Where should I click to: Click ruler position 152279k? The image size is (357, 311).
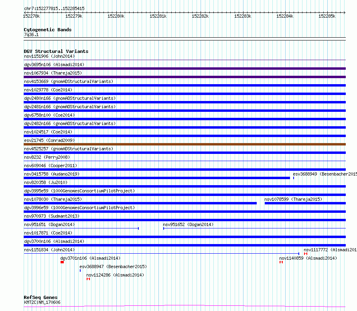point(74,16)
